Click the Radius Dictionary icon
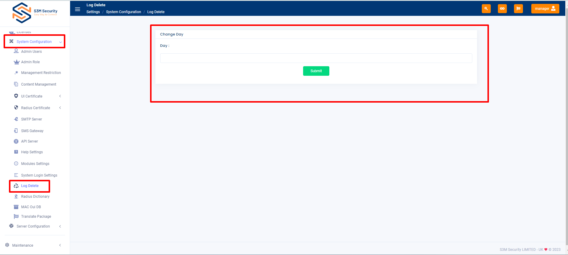The height and width of the screenshot is (255, 568). click(x=16, y=196)
